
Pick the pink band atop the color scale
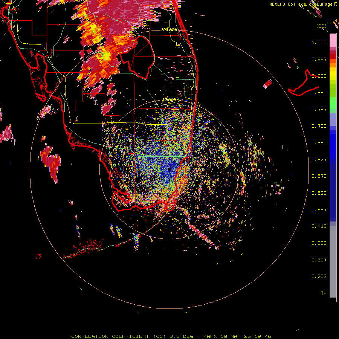point(333,40)
